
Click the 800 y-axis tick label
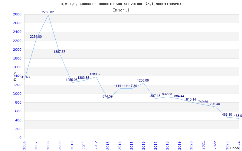[18, 102]
